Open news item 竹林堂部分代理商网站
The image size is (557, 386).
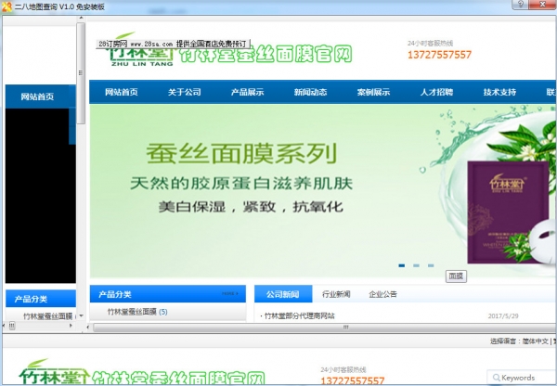click(x=300, y=315)
